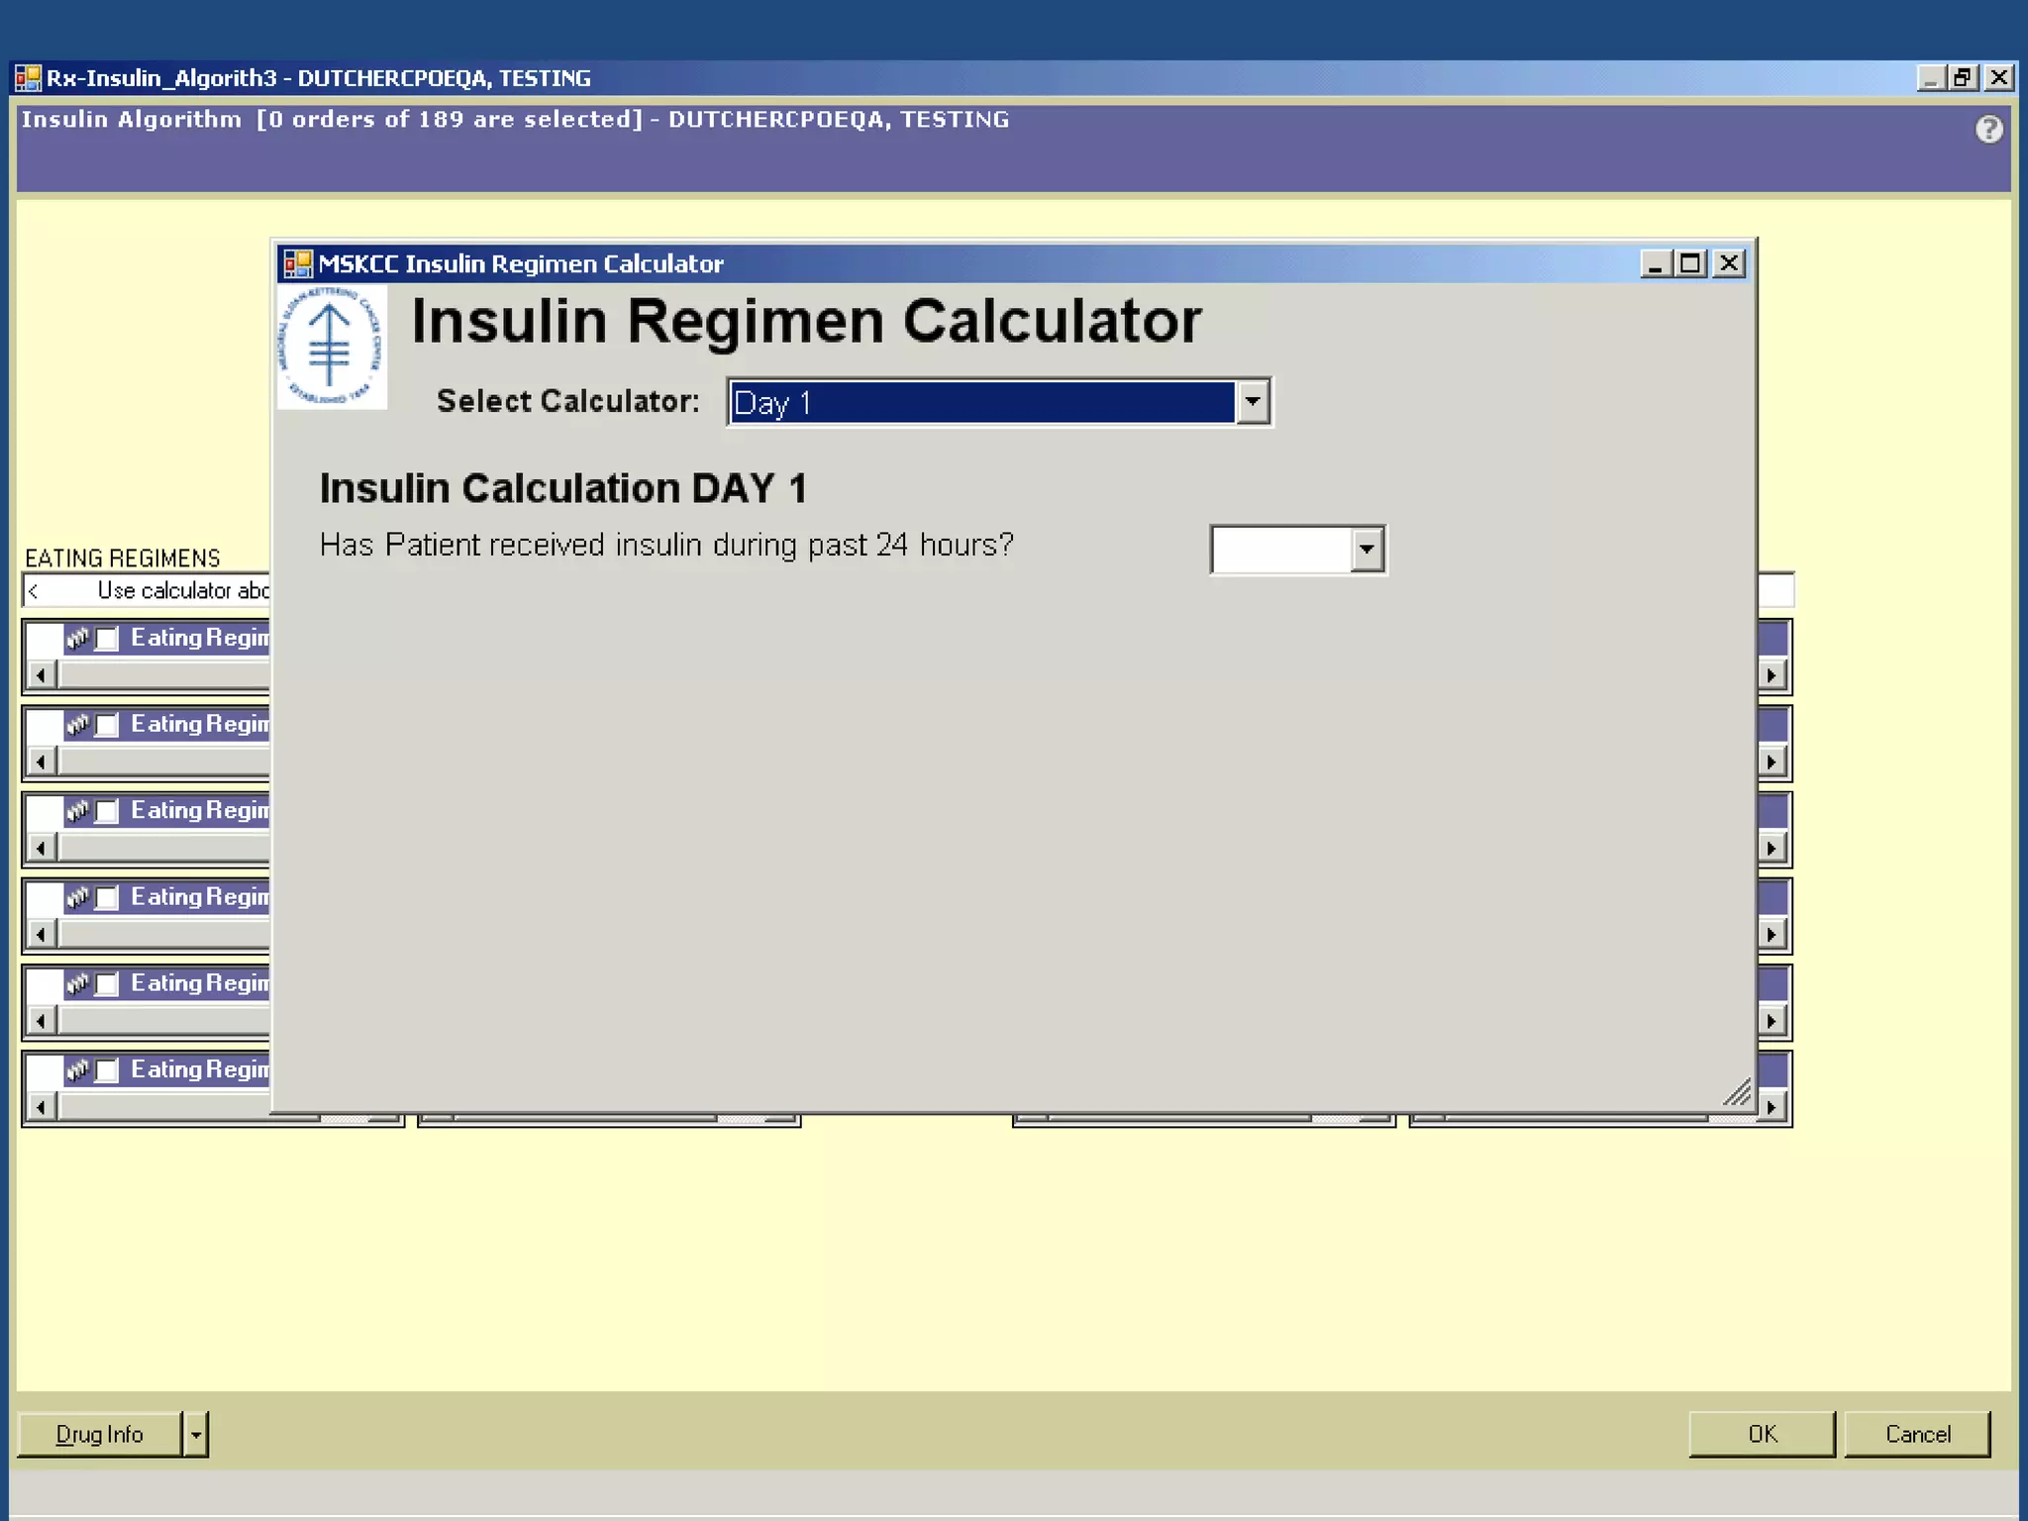2028x1521 pixels.
Task: Open the Drug Info dropdown arrow
Action: [x=196, y=1434]
